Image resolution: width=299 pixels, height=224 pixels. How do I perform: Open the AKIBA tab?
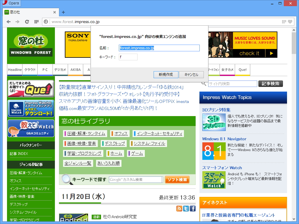(75, 70)
